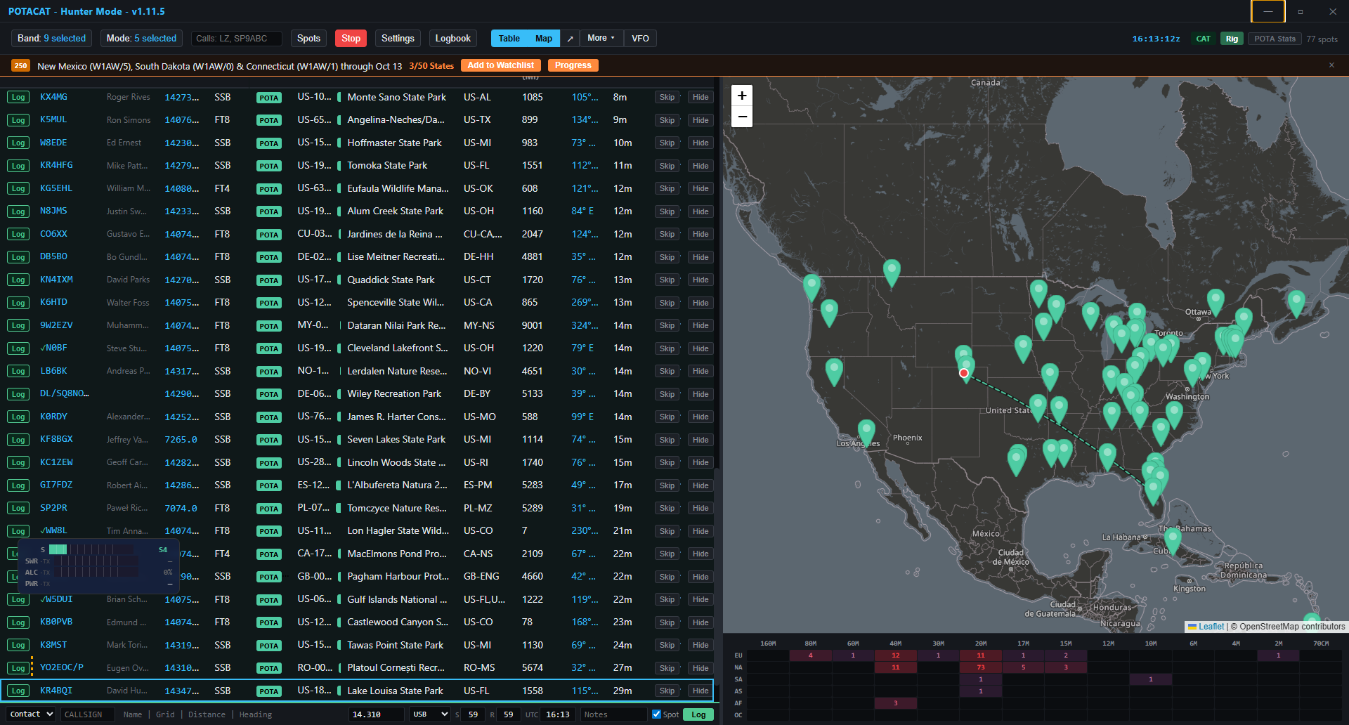This screenshot has height=725, width=1349.
Task: Open POTA Stats
Action: pyautogui.click(x=1275, y=39)
